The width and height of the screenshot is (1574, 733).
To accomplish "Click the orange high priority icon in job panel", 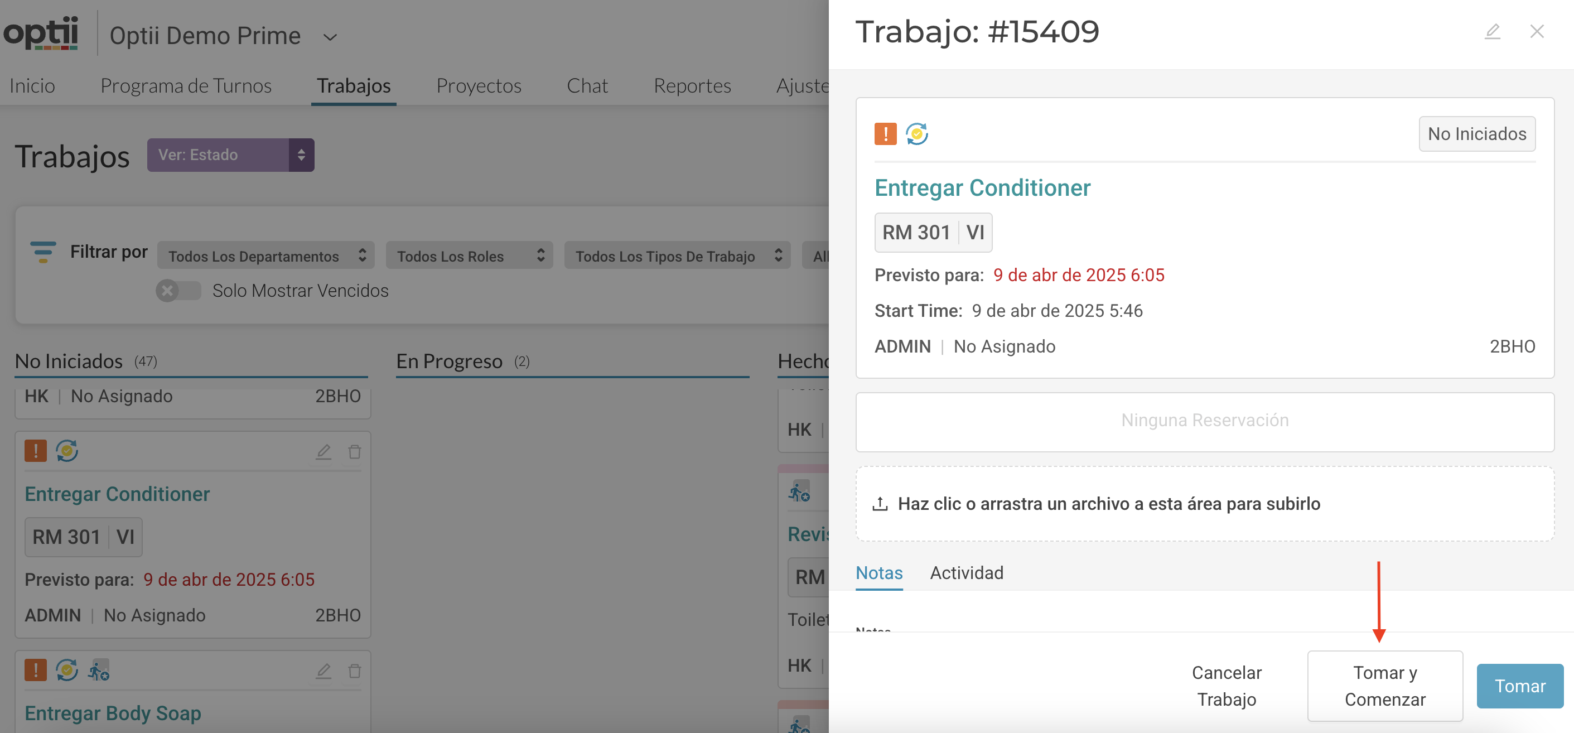I will coord(885,134).
